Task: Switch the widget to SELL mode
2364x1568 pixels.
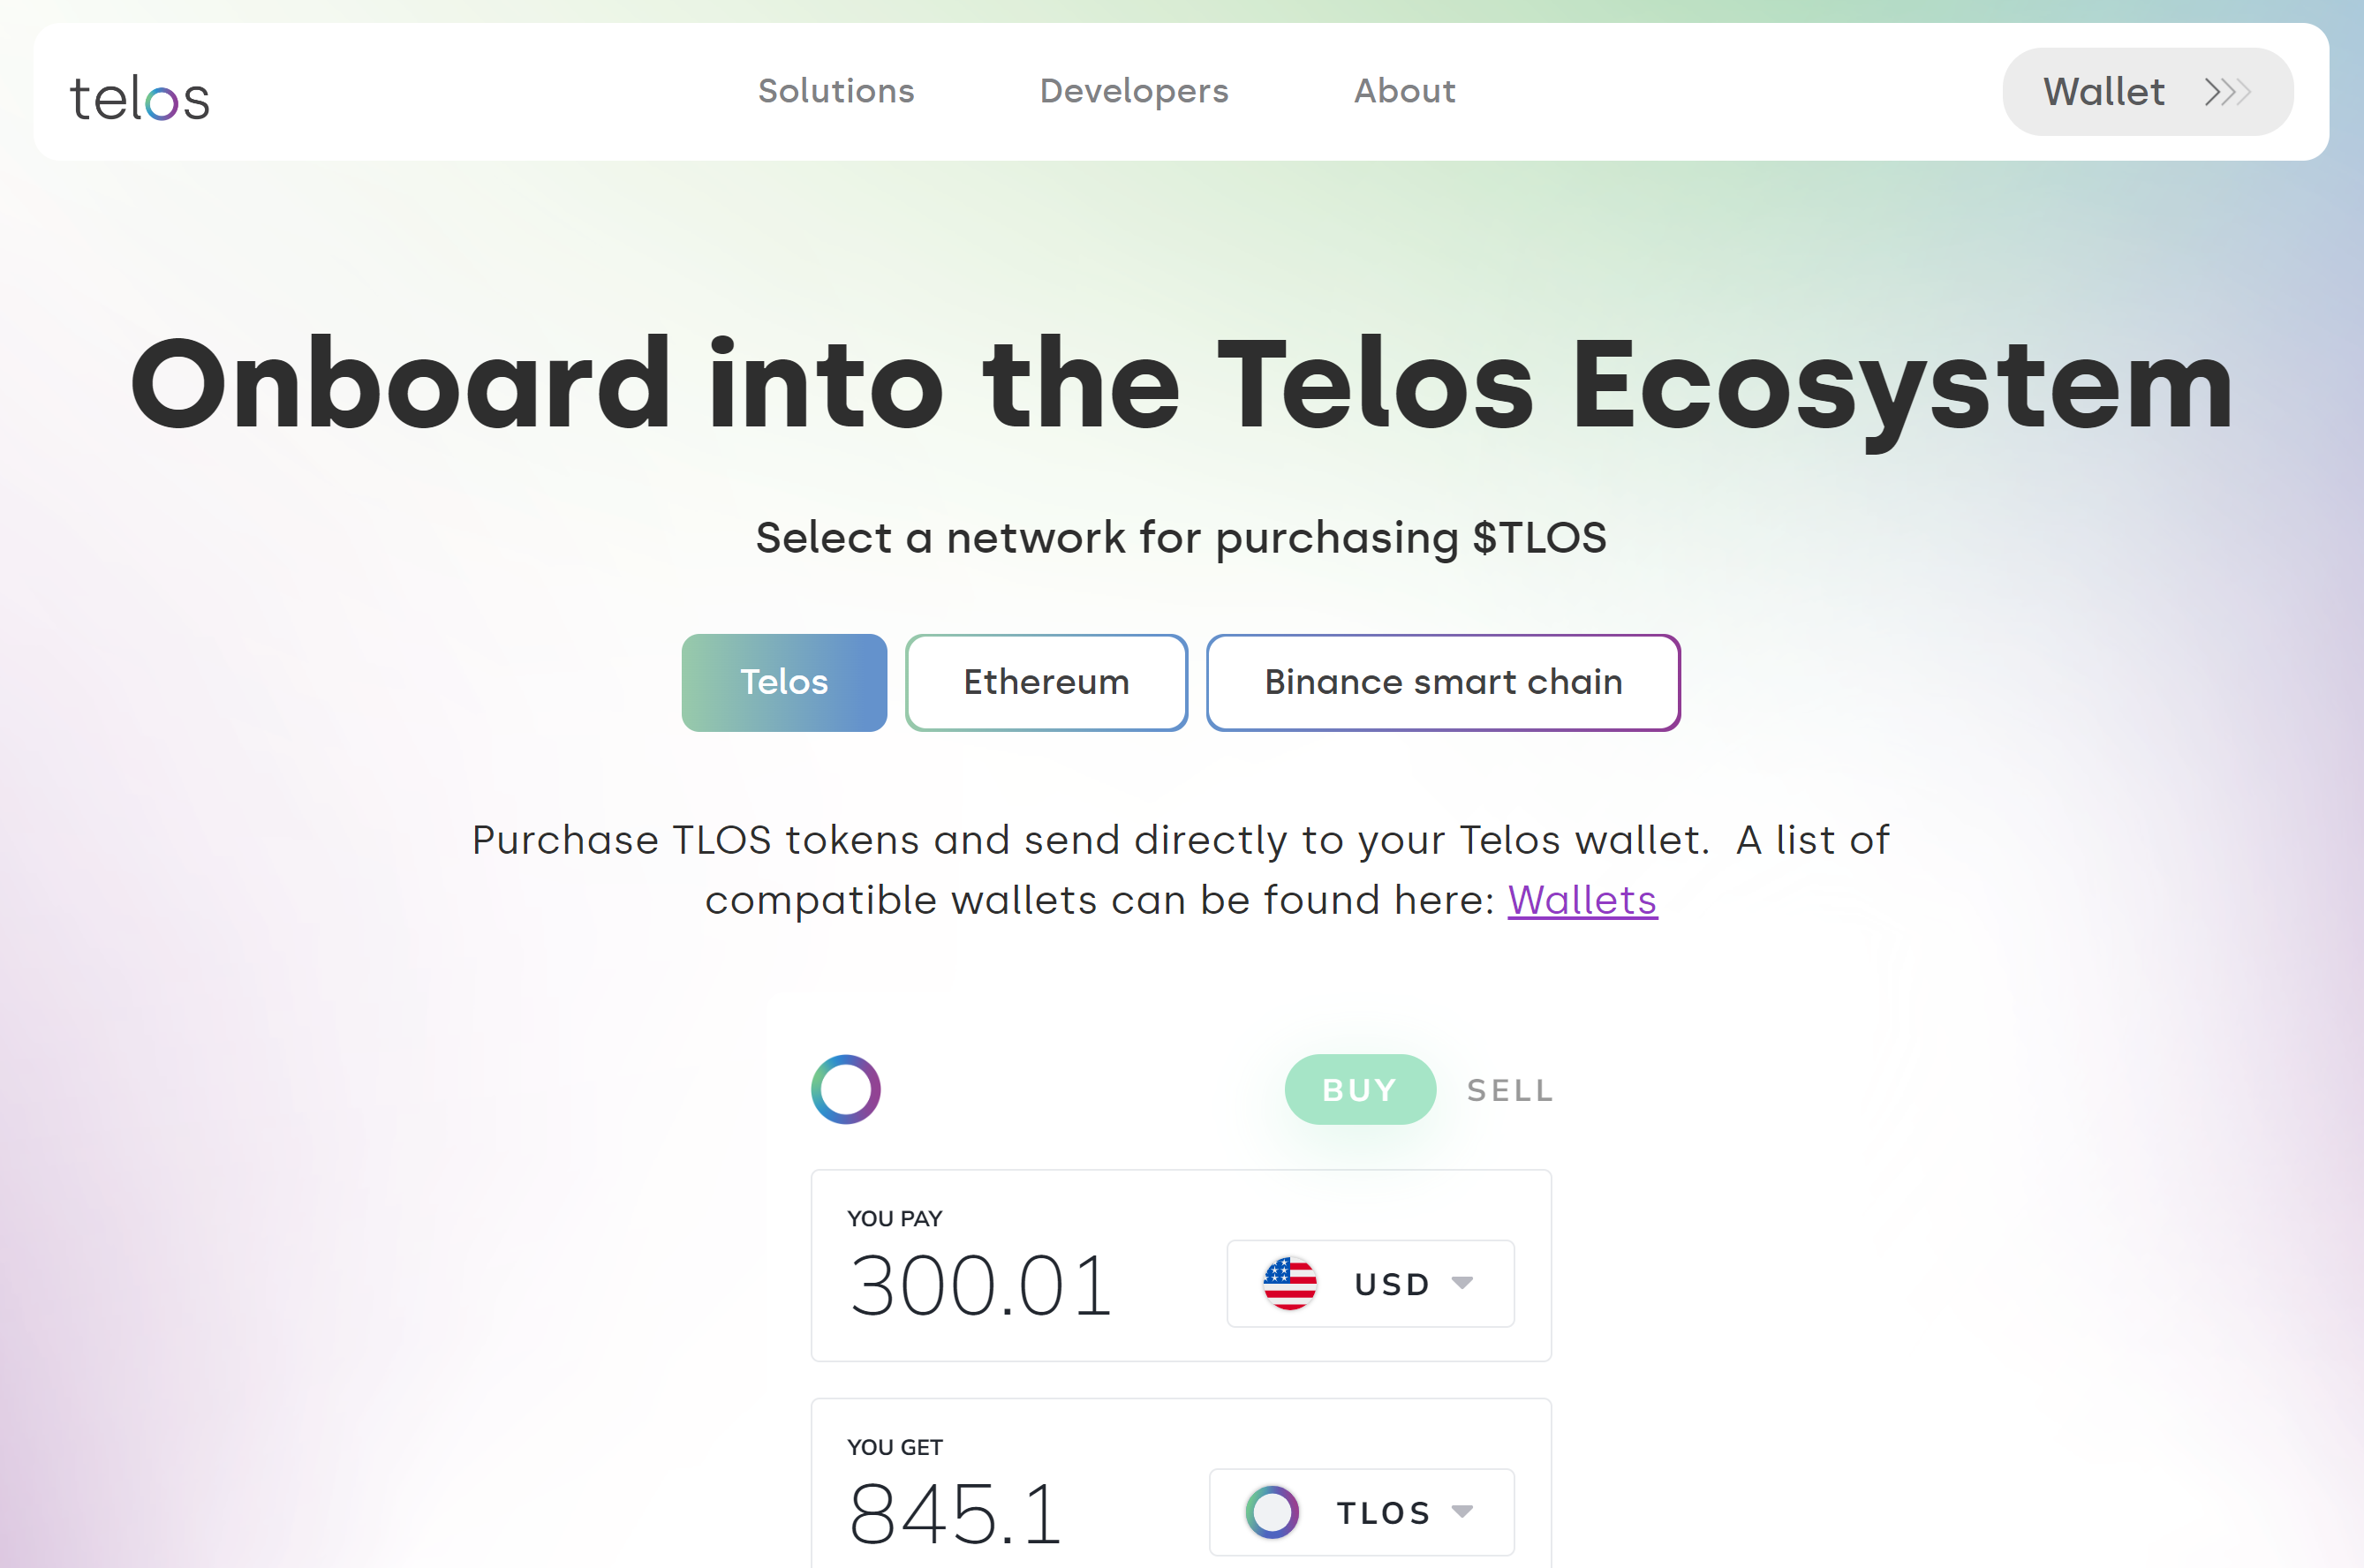Action: (x=1508, y=1090)
